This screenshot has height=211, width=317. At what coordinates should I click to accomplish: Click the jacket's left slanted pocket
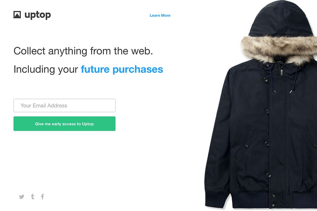pos(247,146)
